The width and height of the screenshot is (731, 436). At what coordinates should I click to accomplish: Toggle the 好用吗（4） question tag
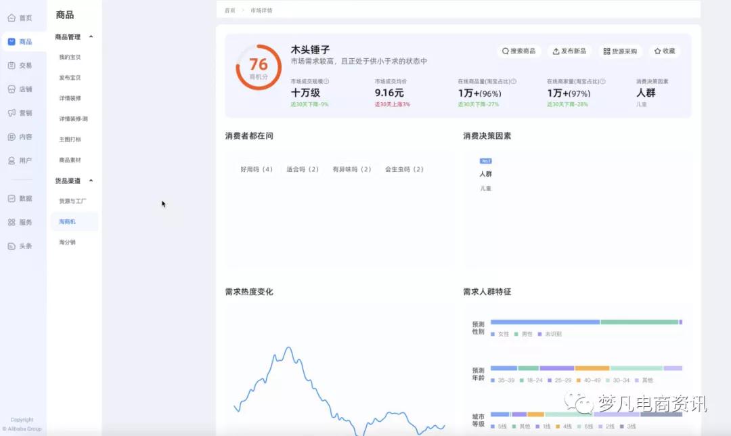(256, 169)
